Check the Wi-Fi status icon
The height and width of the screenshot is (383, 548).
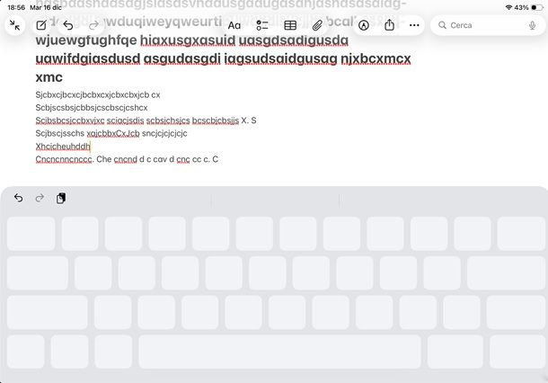[x=508, y=7]
